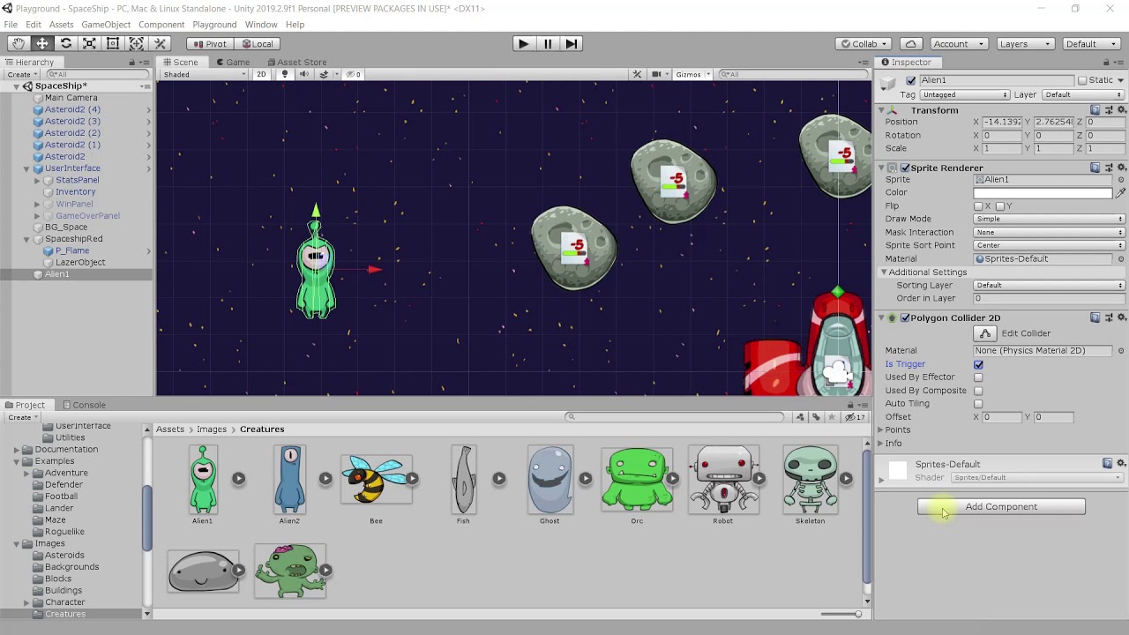This screenshot has height=635, width=1129.
Task: Open the Gizmos dropdown in Scene view
Action: point(692,74)
